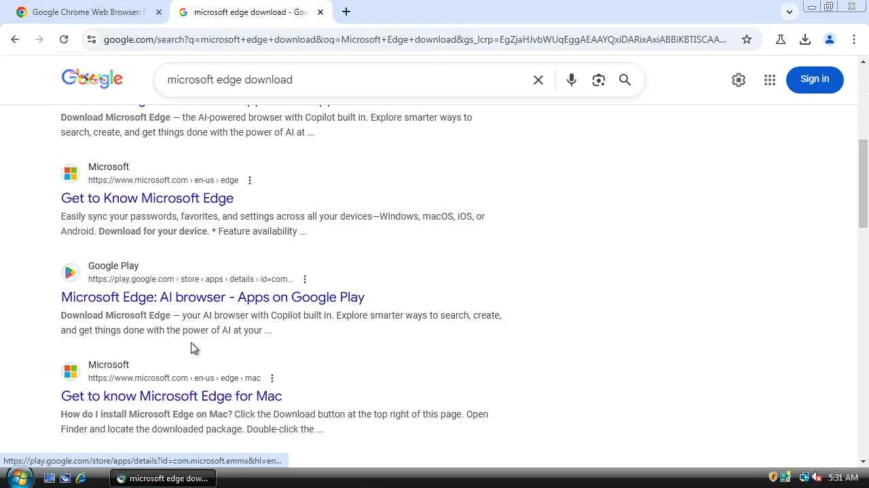
Task: Open Google apps grid
Action: 769,80
